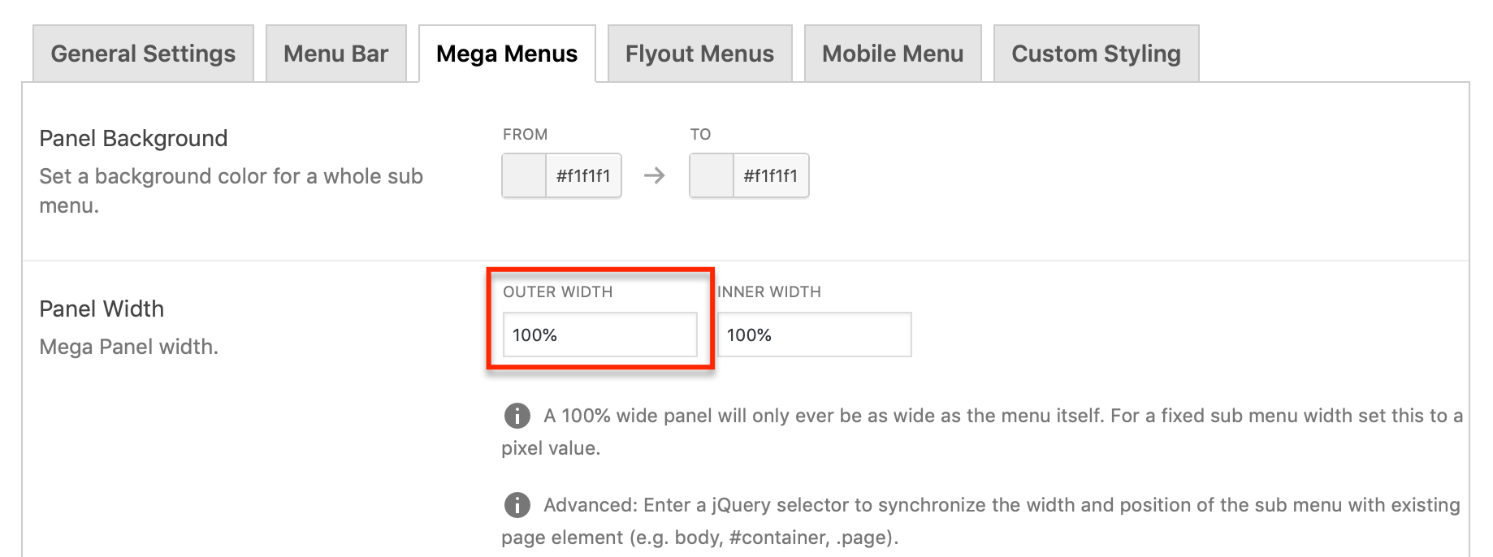The height and width of the screenshot is (557, 1493).
Task: Click the FROM hex color value field
Action: pos(583,175)
